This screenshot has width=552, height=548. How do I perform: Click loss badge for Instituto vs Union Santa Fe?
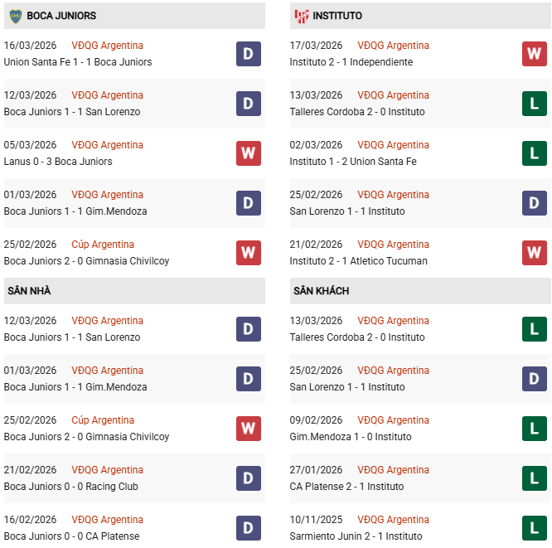(534, 153)
